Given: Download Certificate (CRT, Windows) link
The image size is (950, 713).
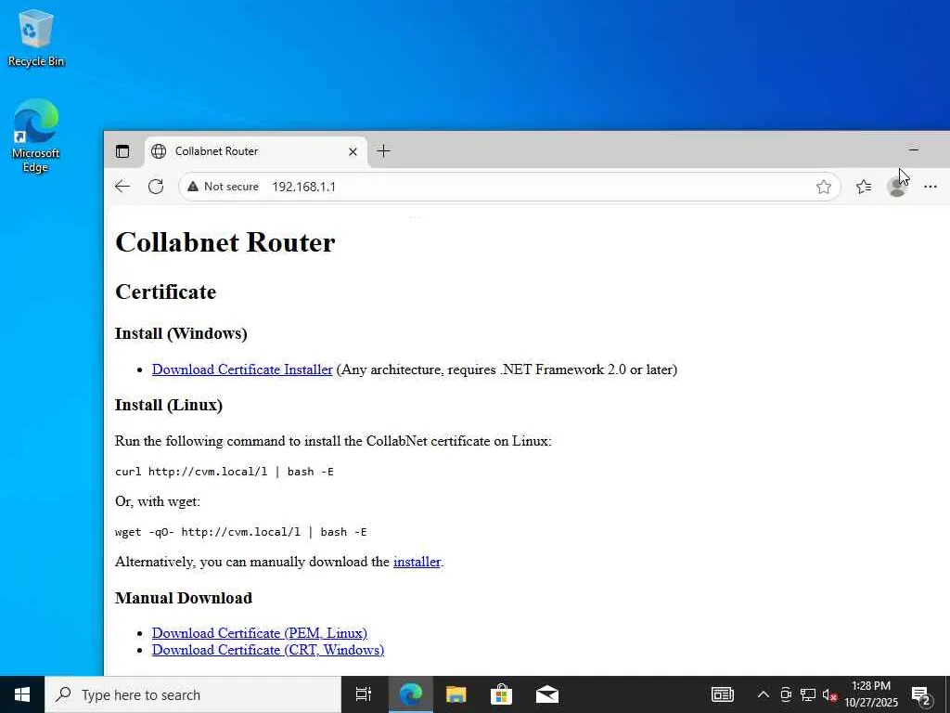Looking at the screenshot, I should point(268,650).
